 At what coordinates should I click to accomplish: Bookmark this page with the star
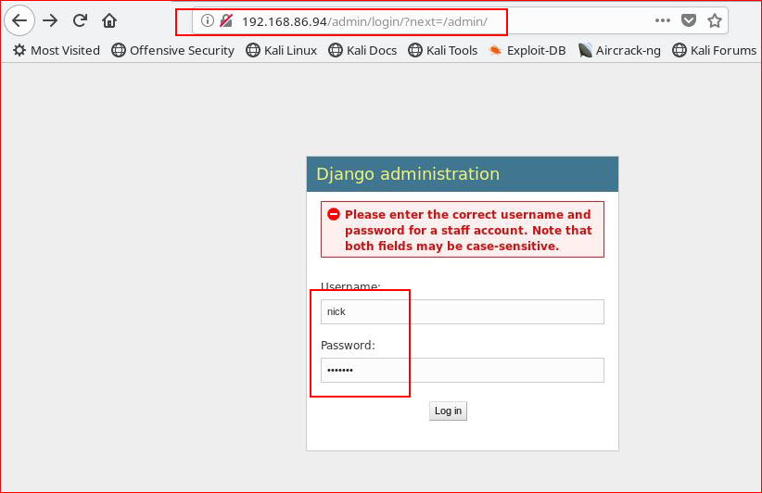[x=715, y=20]
